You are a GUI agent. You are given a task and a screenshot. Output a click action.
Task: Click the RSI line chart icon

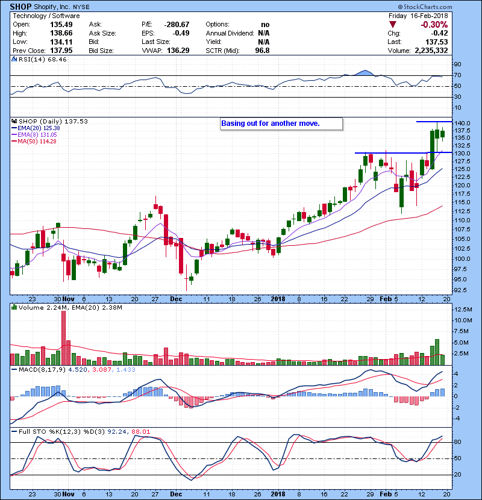(14, 59)
